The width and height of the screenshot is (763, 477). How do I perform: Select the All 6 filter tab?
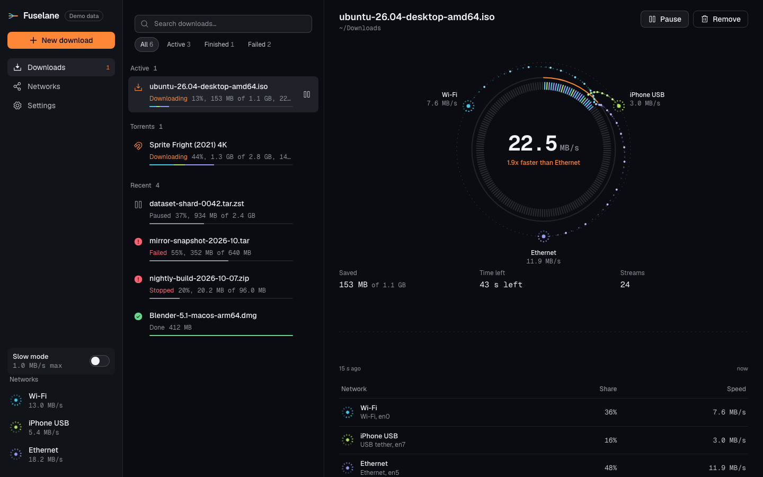pos(147,45)
